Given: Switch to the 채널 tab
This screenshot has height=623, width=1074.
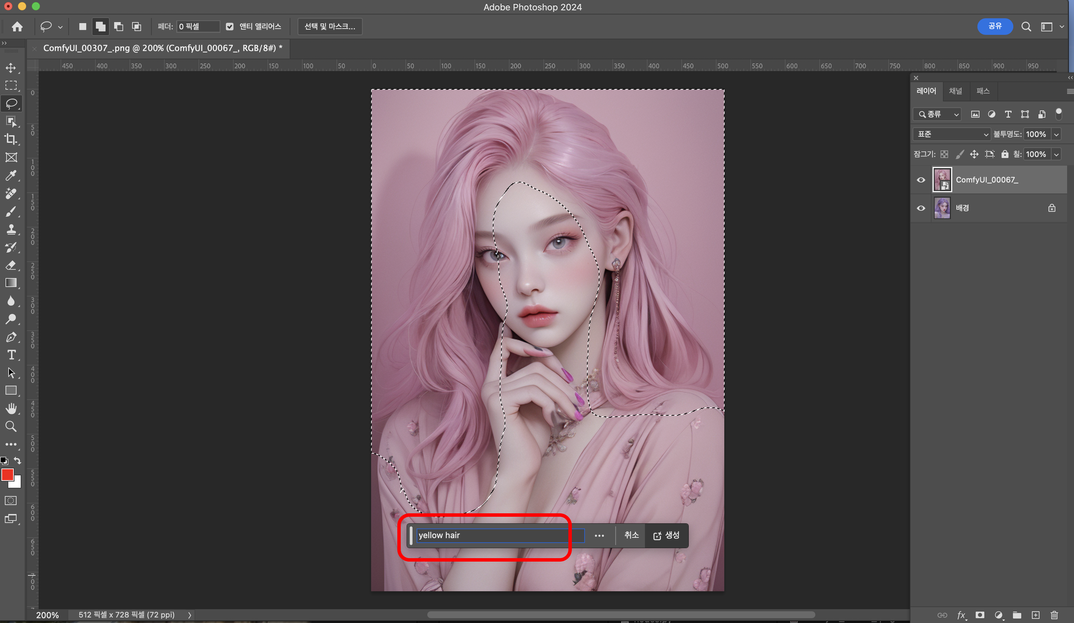Looking at the screenshot, I should click(955, 91).
